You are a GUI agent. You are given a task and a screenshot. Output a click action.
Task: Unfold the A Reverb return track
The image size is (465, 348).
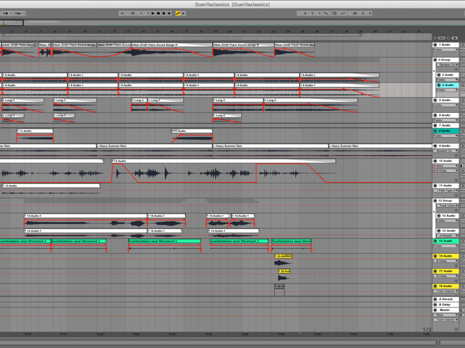[435, 299]
